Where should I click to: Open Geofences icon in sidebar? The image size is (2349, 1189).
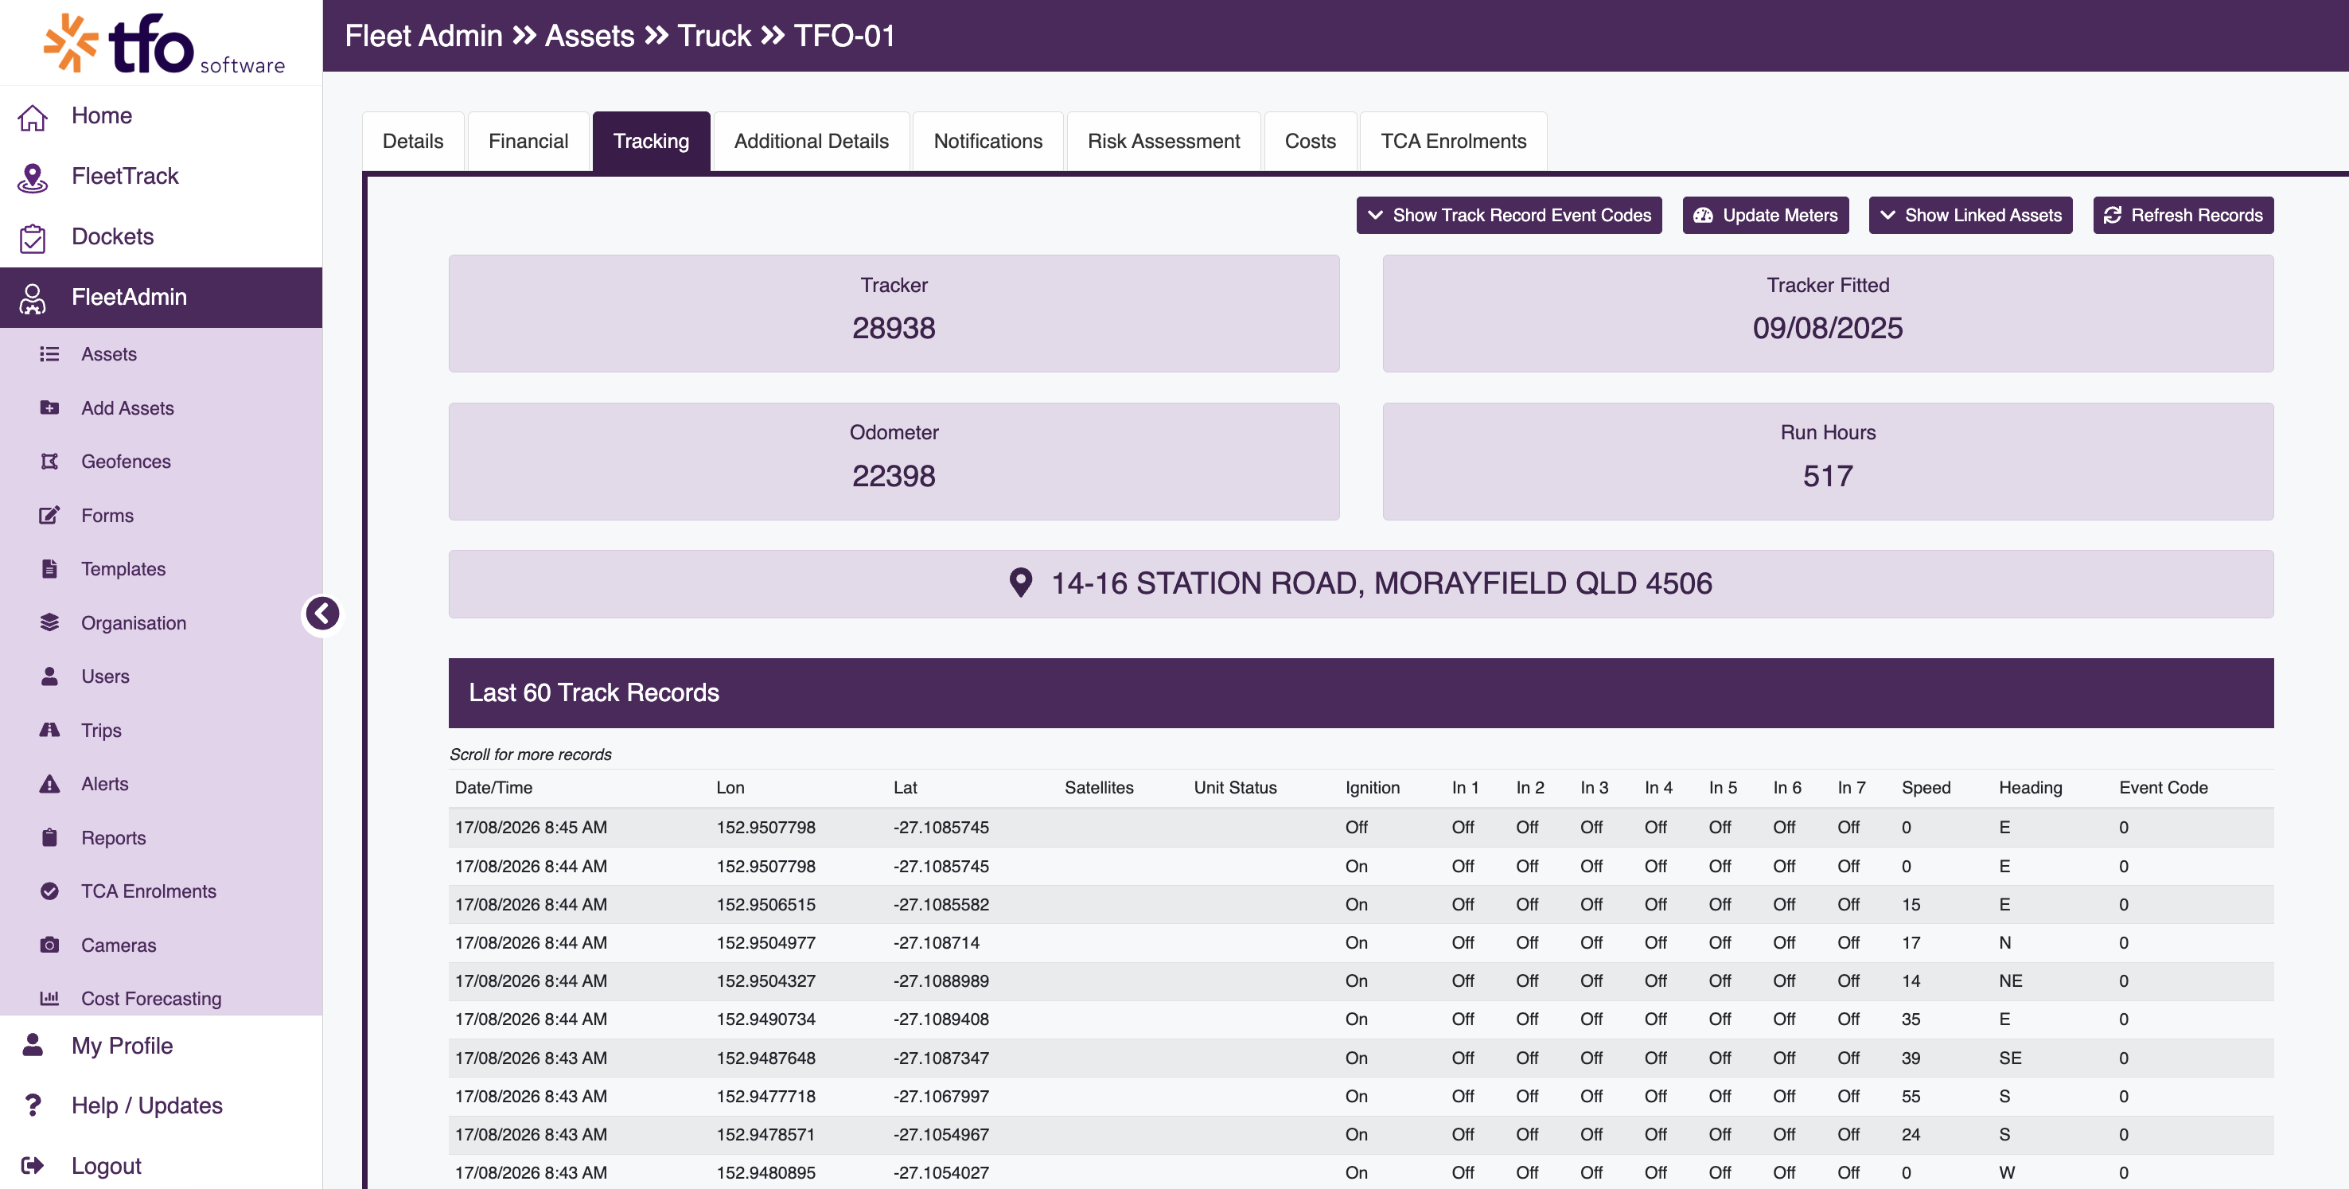point(49,462)
